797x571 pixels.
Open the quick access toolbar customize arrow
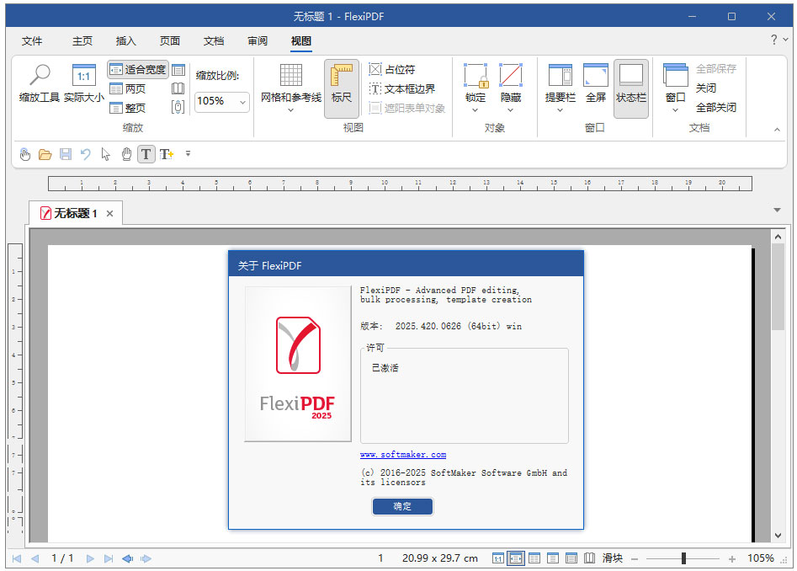pos(188,153)
